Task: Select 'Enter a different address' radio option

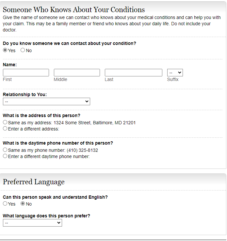Action: coord(5,129)
